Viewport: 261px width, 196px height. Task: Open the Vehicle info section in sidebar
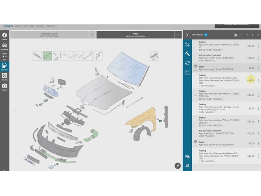pyautogui.click(x=4, y=36)
